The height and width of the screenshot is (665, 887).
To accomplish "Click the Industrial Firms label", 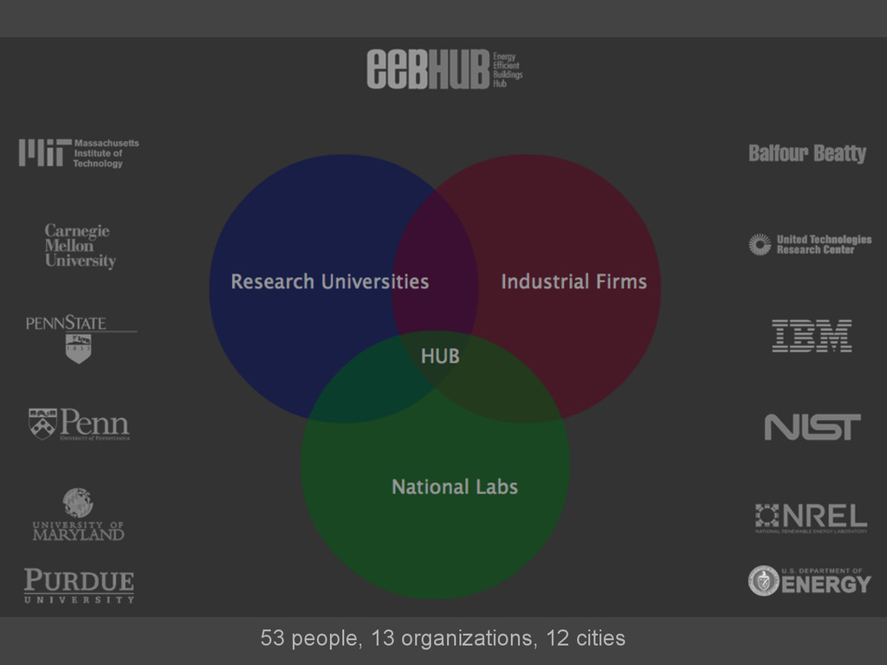I will [573, 281].
